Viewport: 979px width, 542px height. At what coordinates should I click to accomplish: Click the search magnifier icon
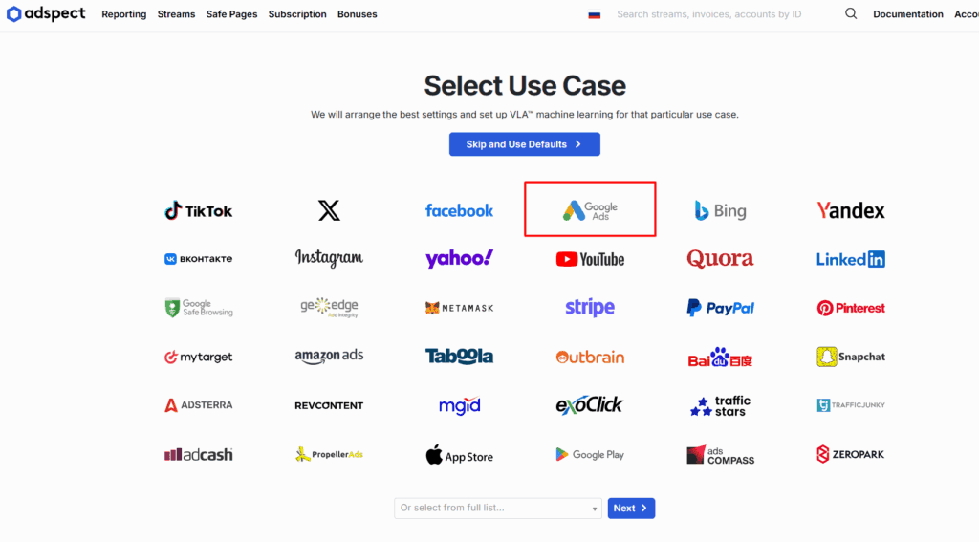point(851,14)
